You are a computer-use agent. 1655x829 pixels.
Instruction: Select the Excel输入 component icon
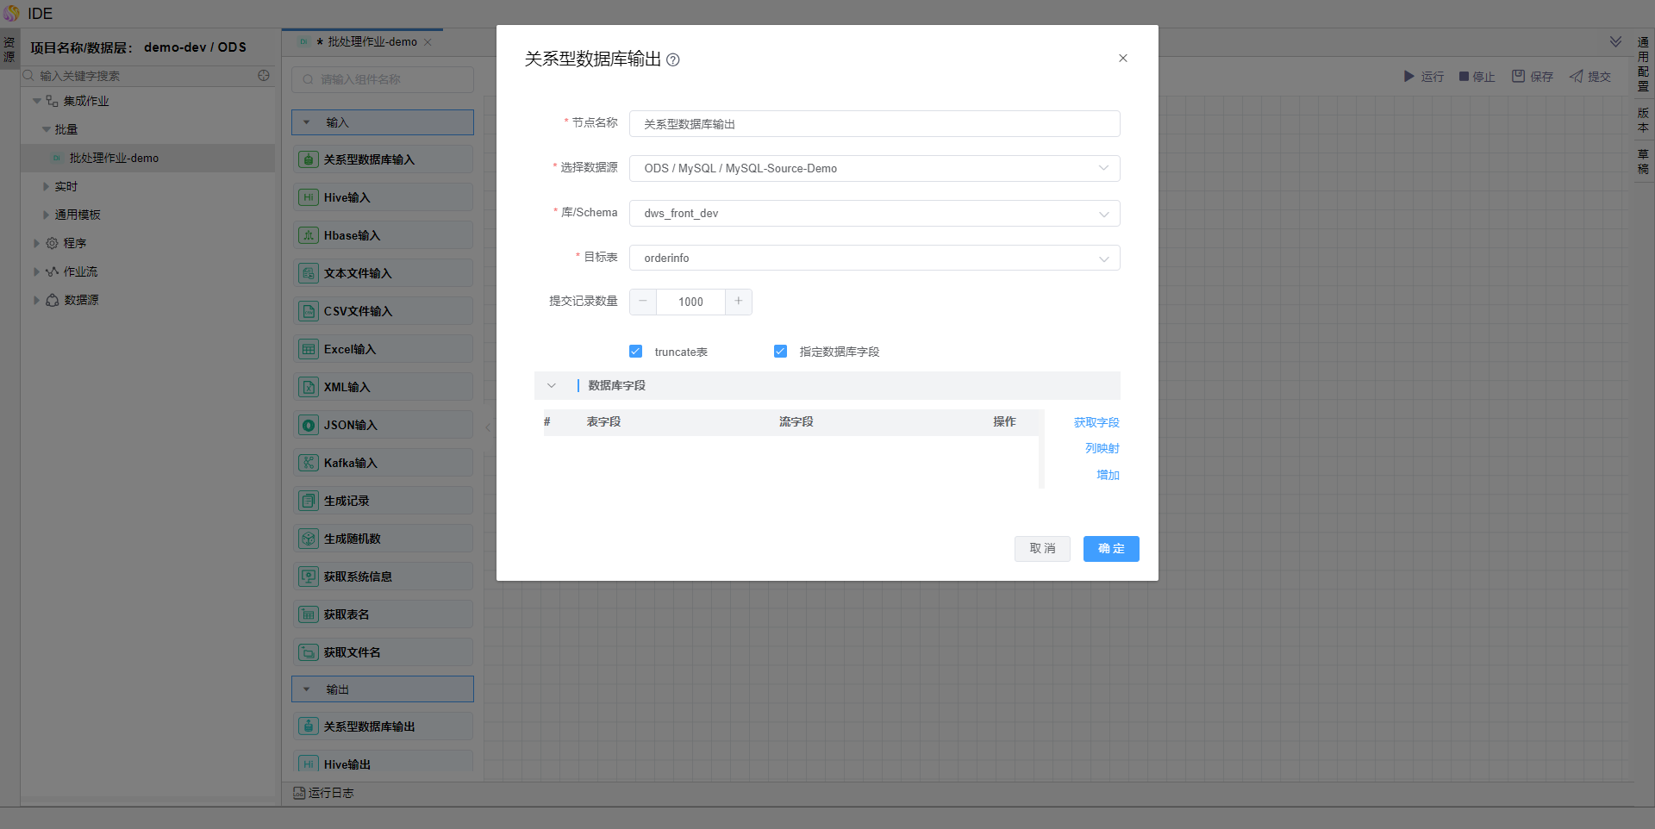[x=308, y=349]
